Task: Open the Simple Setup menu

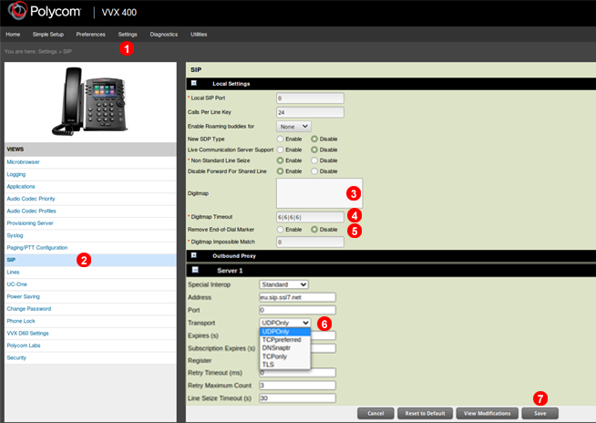Action: pyautogui.click(x=48, y=35)
